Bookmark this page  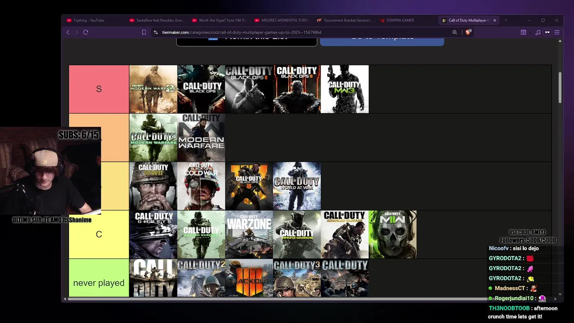coord(144,32)
